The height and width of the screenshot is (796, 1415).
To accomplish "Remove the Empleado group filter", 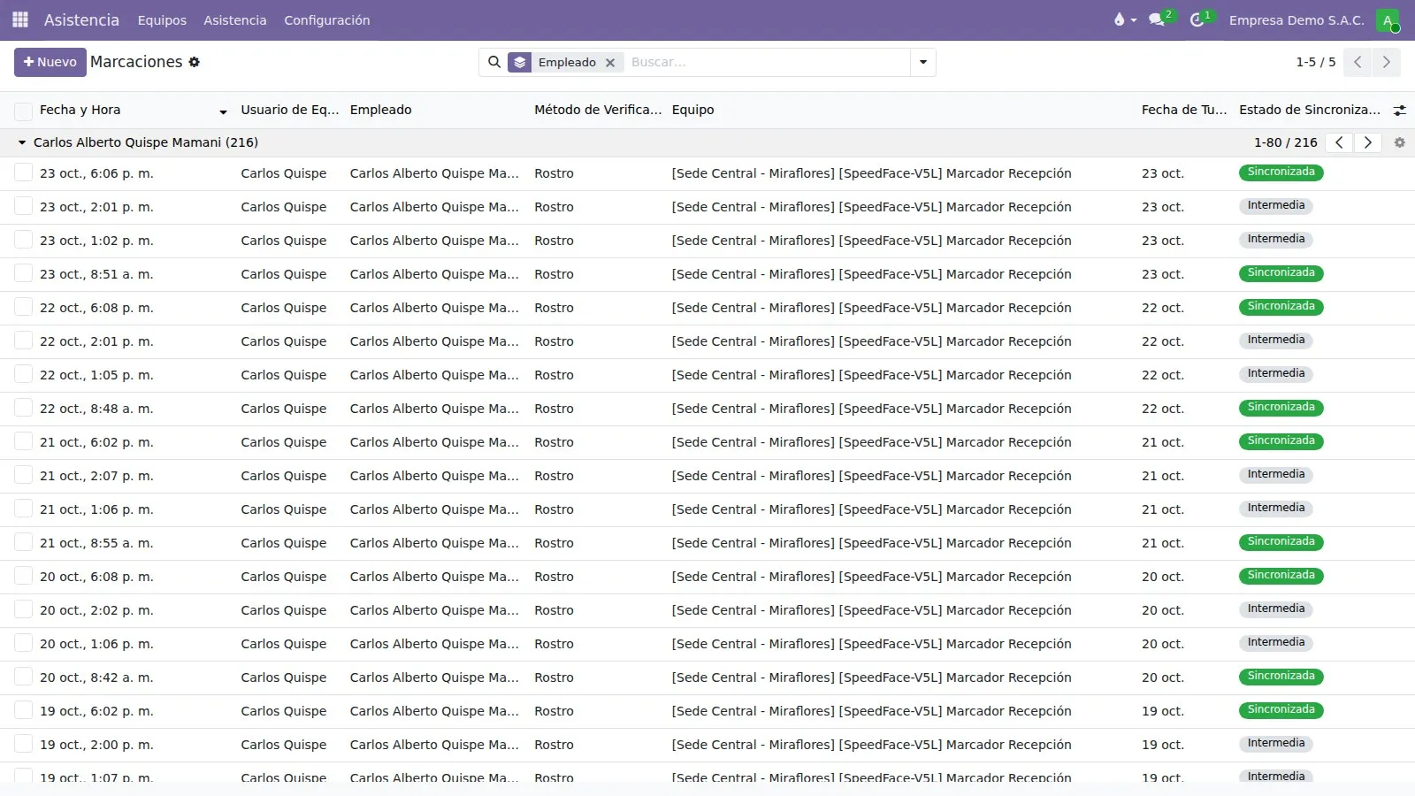I will point(610,63).
